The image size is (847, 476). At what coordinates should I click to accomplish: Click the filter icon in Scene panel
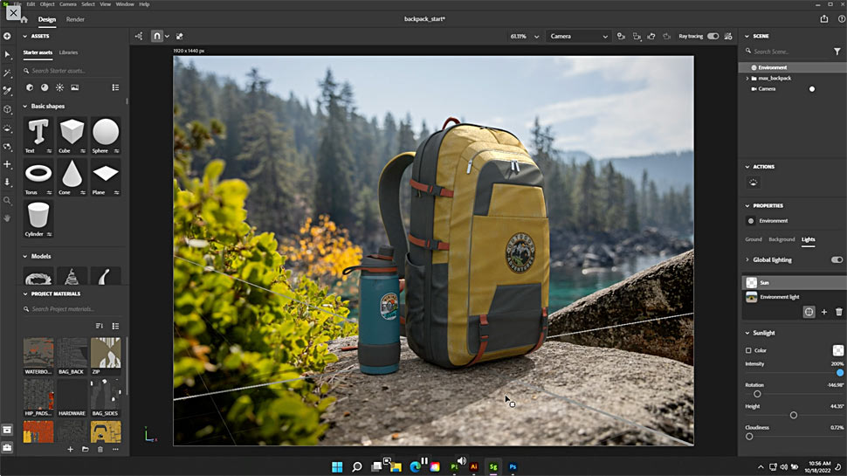837,52
